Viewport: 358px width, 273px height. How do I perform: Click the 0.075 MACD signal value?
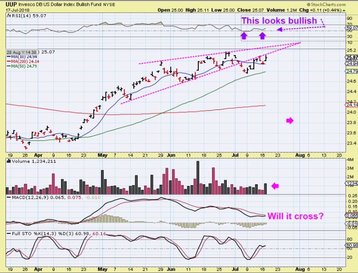(x=74, y=197)
